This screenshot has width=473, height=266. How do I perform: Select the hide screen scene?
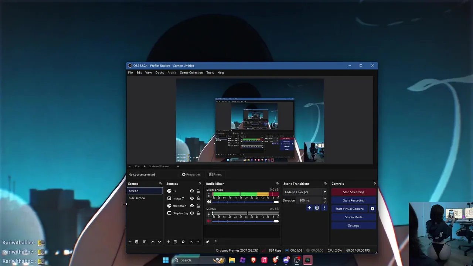tap(144, 198)
